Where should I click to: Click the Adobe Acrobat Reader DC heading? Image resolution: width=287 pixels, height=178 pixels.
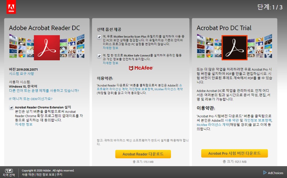pos(45,28)
